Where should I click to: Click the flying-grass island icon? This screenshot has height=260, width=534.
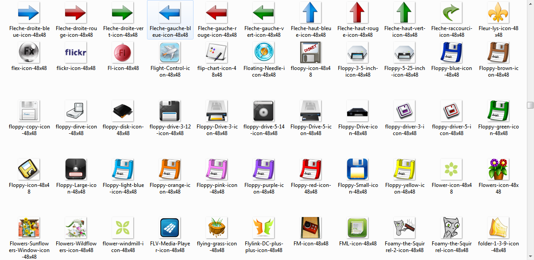point(217,228)
